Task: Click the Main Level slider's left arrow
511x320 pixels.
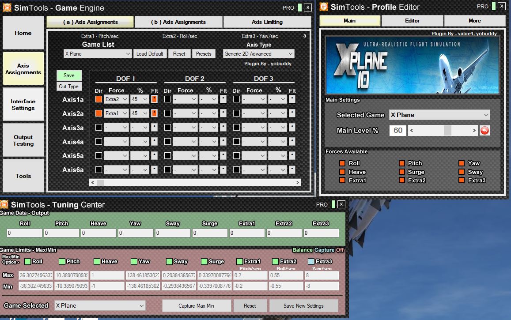Action: 412,131
